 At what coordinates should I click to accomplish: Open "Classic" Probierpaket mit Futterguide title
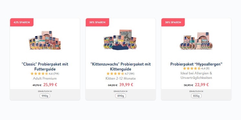click(x=45, y=66)
